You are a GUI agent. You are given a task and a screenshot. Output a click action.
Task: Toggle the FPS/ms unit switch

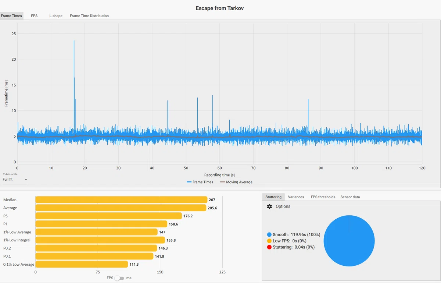[119, 278]
